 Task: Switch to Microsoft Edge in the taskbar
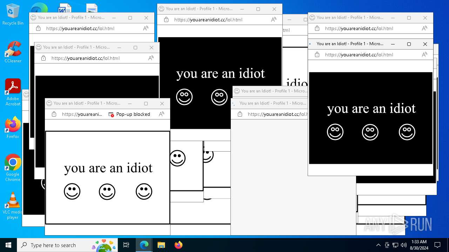pos(144,245)
